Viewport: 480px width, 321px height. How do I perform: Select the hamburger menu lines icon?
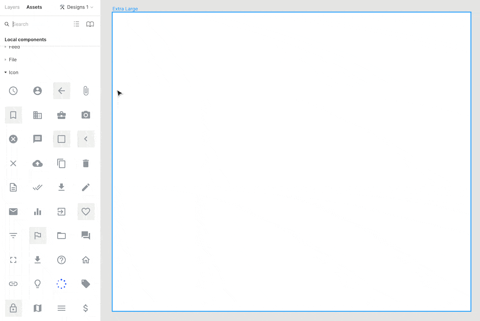click(61, 308)
